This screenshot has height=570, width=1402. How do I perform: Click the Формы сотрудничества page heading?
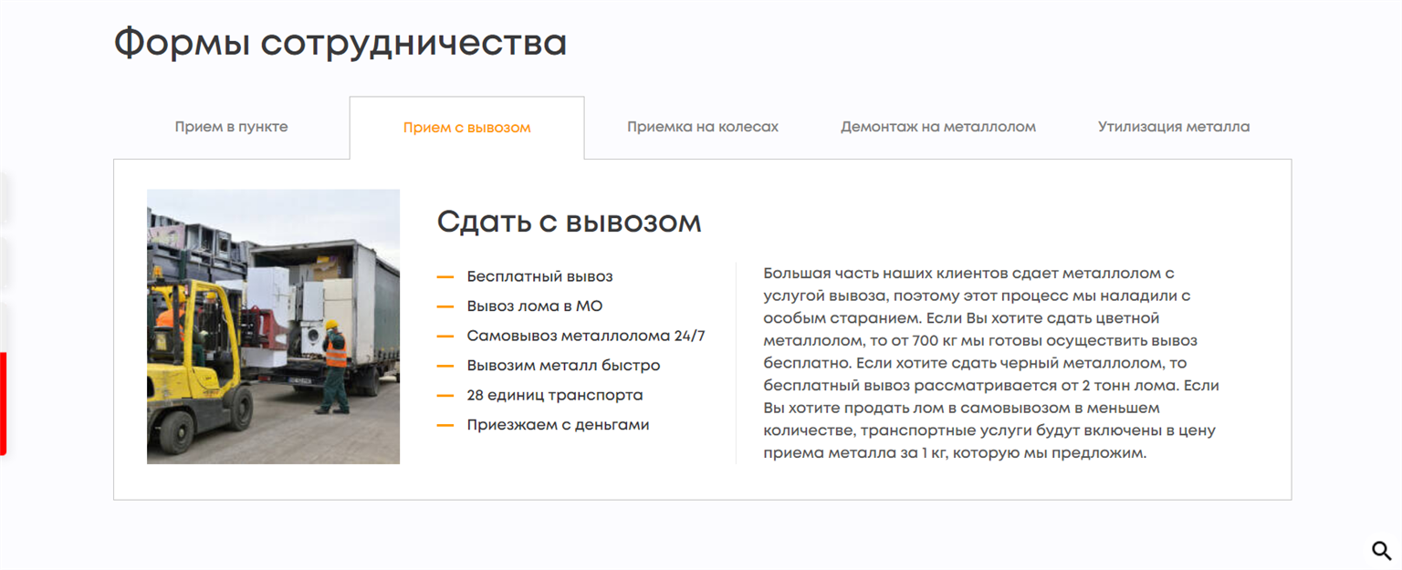pyautogui.click(x=340, y=43)
